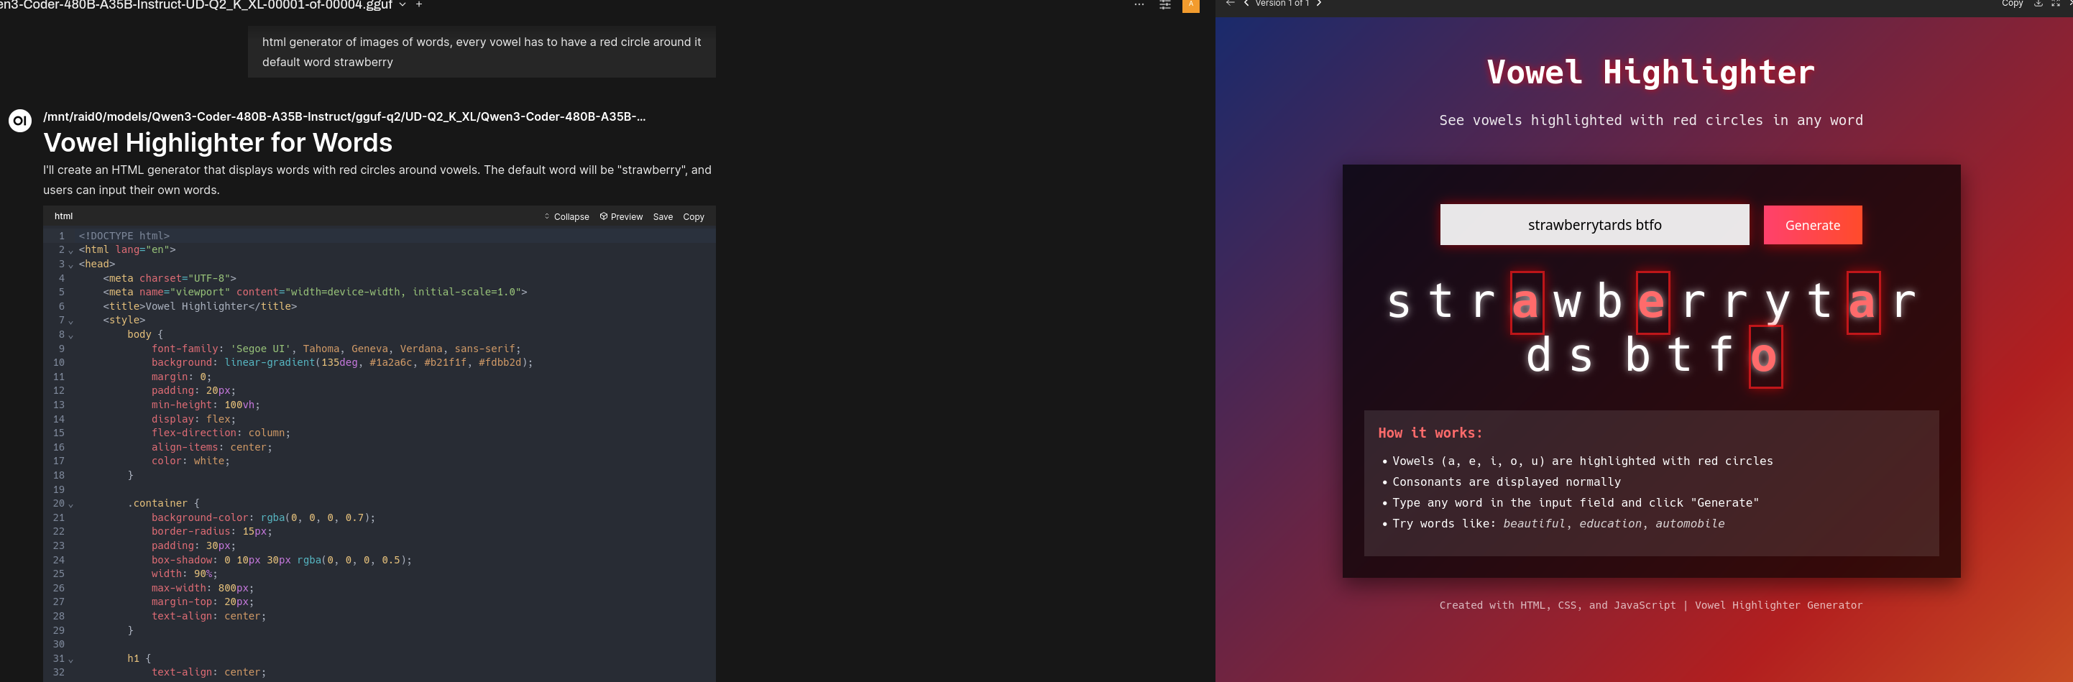Click the highlighted 'o' vowel in the preview
This screenshot has height=682, width=2073.
tap(1765, 356)
